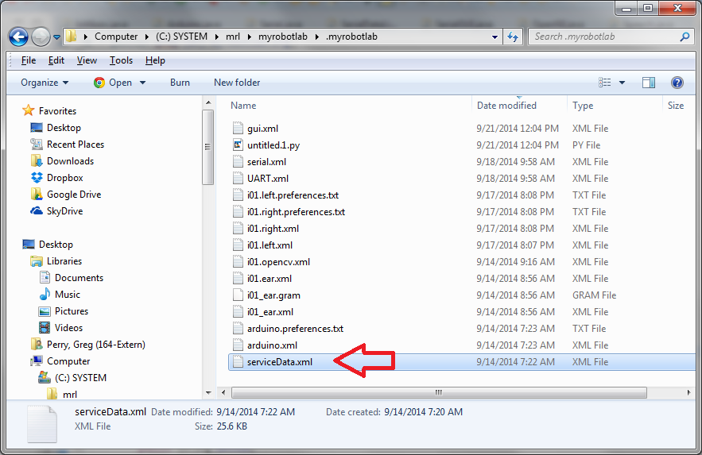Open the File menu

[28, 60]
